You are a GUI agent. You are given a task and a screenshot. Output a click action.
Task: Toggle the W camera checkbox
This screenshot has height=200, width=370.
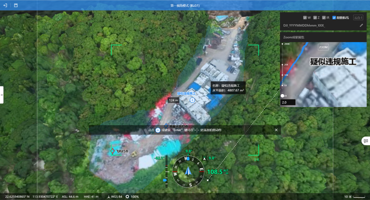pos(305,17)
